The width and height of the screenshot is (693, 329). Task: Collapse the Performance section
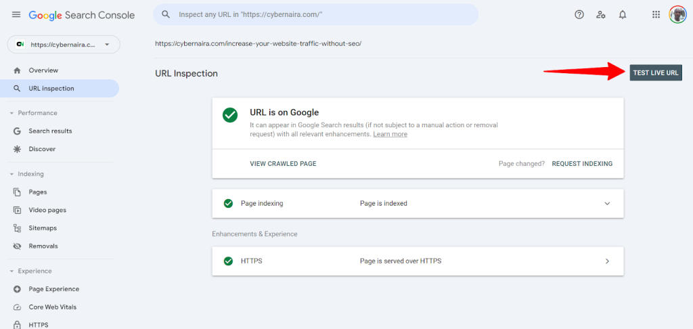pos(12,113)
